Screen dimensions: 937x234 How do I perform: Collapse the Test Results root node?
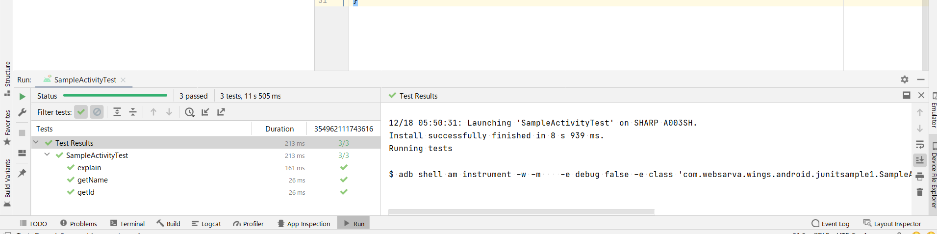[36, 142]
